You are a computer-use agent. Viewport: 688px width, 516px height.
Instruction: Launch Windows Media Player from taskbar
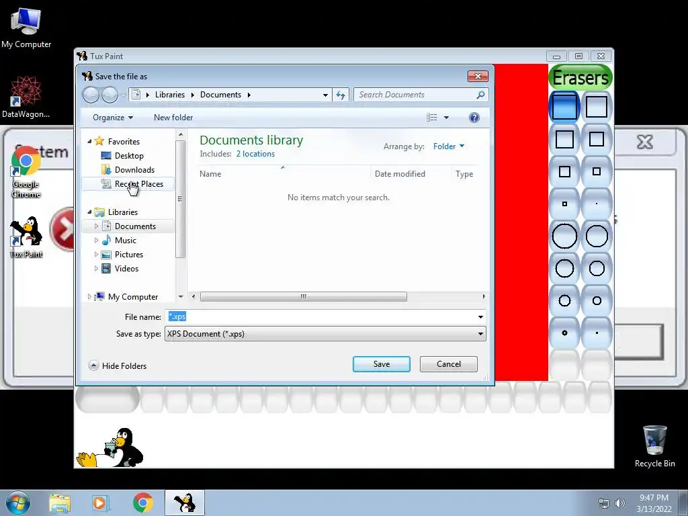pyautogui.click(x=99, y=503)
